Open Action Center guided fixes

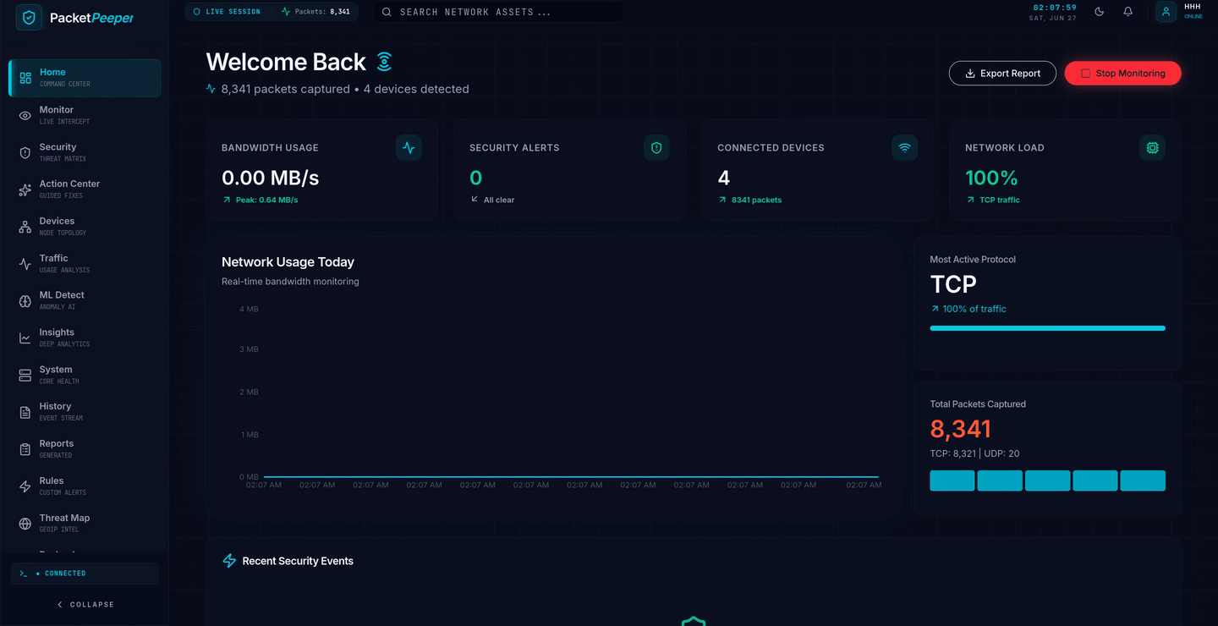[x=85, y=189]
